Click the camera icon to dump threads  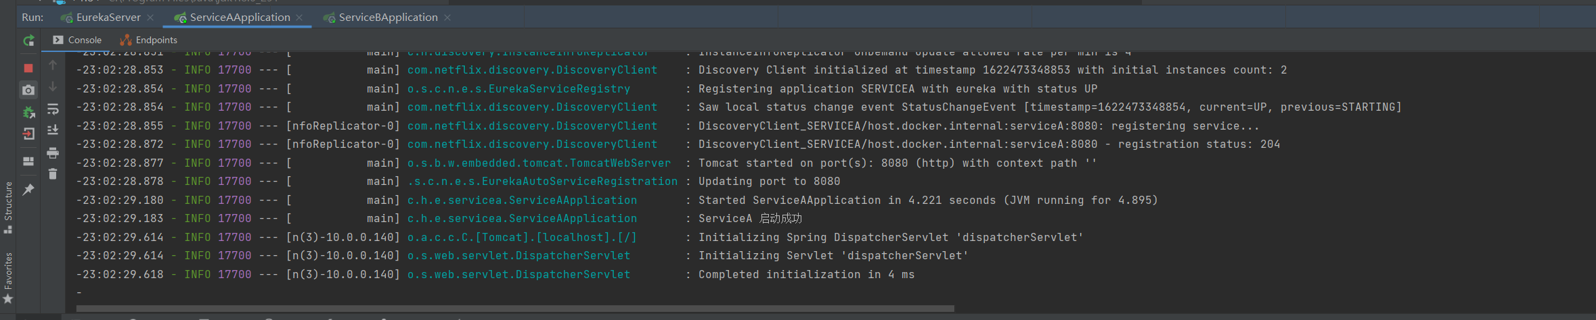28,90
